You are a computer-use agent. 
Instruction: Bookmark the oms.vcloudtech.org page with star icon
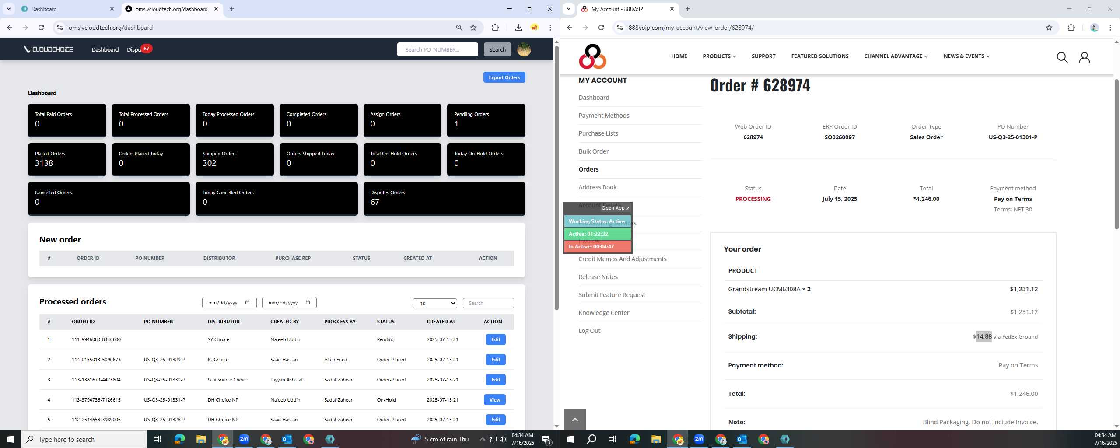click(x=473, y=28)
